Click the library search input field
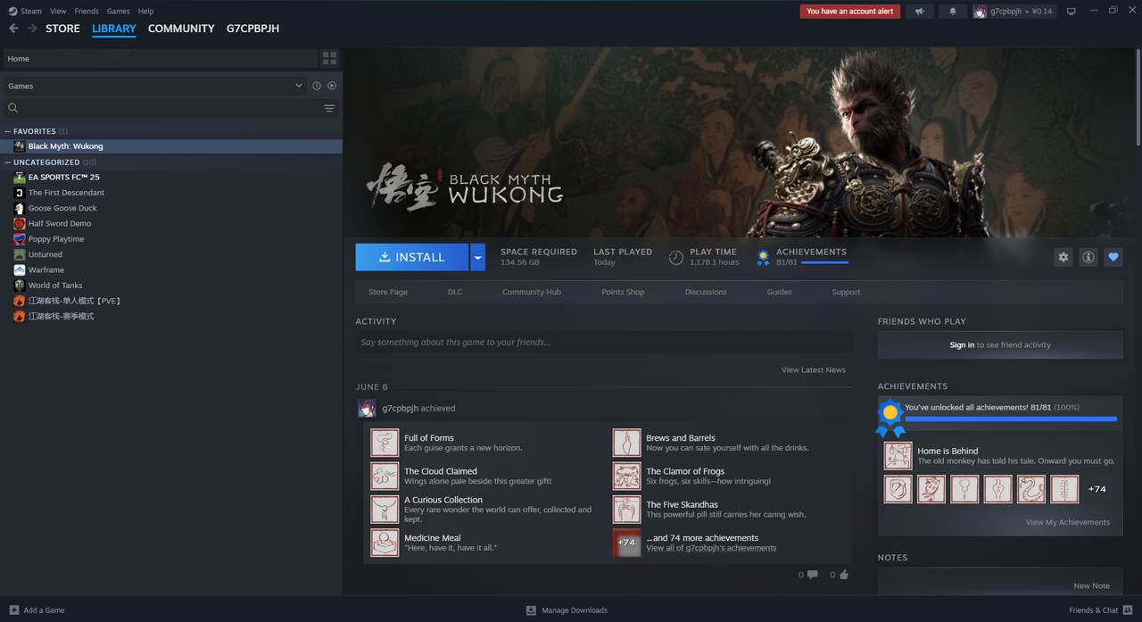The image size is (1142, 622). coord(170,108)
